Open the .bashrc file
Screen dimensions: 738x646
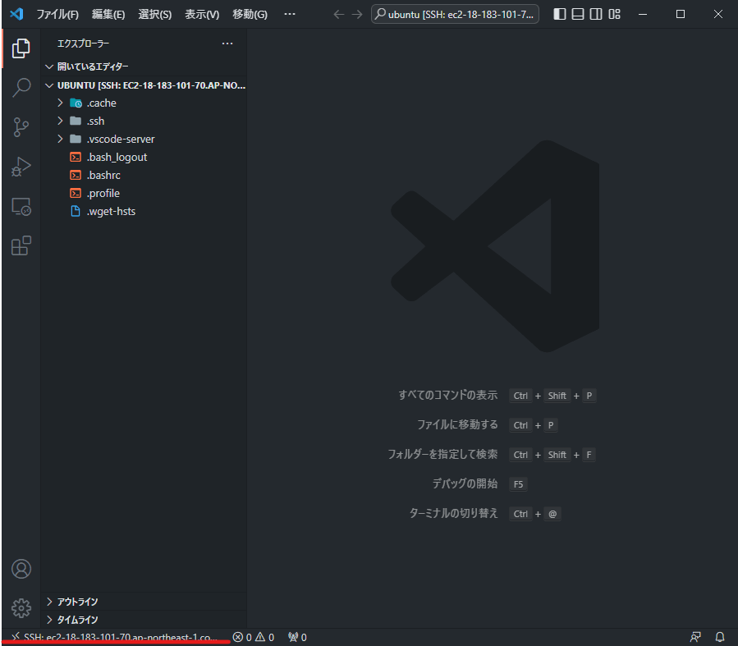click(103, 175)
